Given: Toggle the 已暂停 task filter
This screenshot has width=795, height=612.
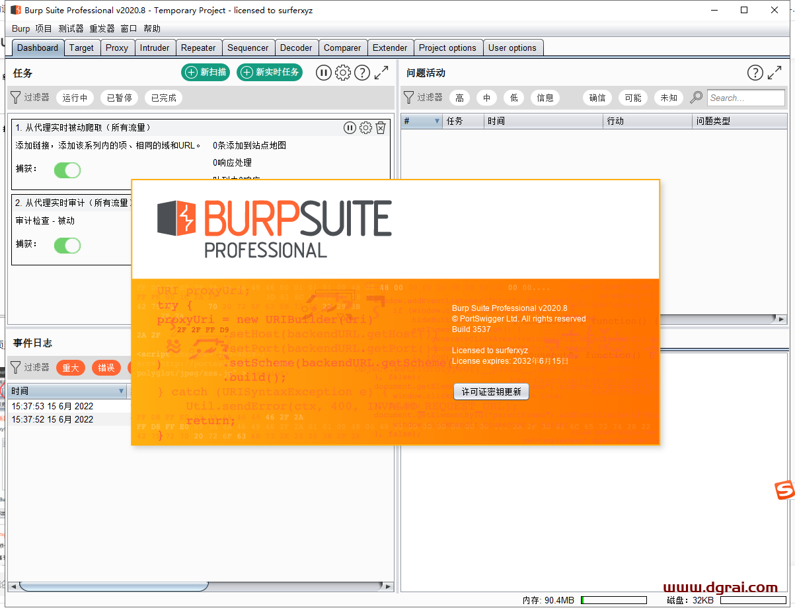Looking at the screenshot, I should click(120, 98).
